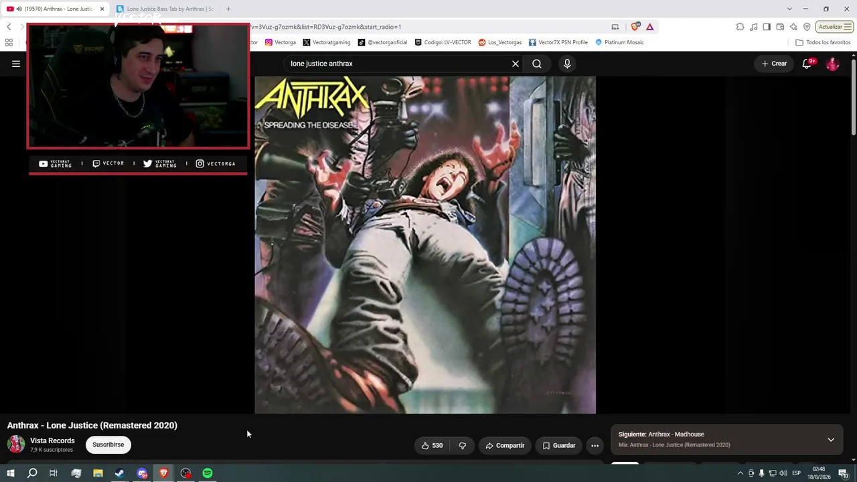857x482 pixels.
Task: Open the browser extensions puzzle icon
Action: pos(740,27)
